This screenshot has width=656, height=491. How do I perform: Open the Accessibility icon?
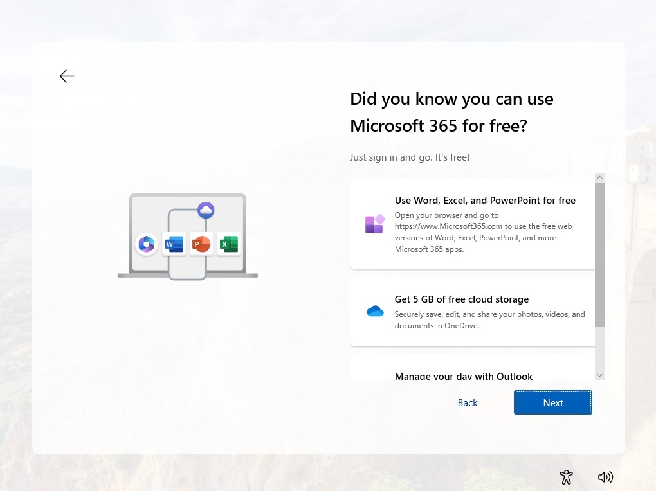pos(566,478)
